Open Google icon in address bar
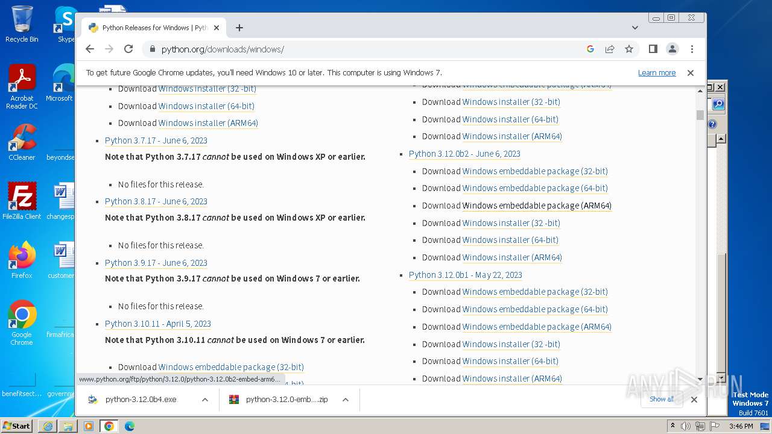Viewport: 772px width, 434px height. [x=590, y=49]
